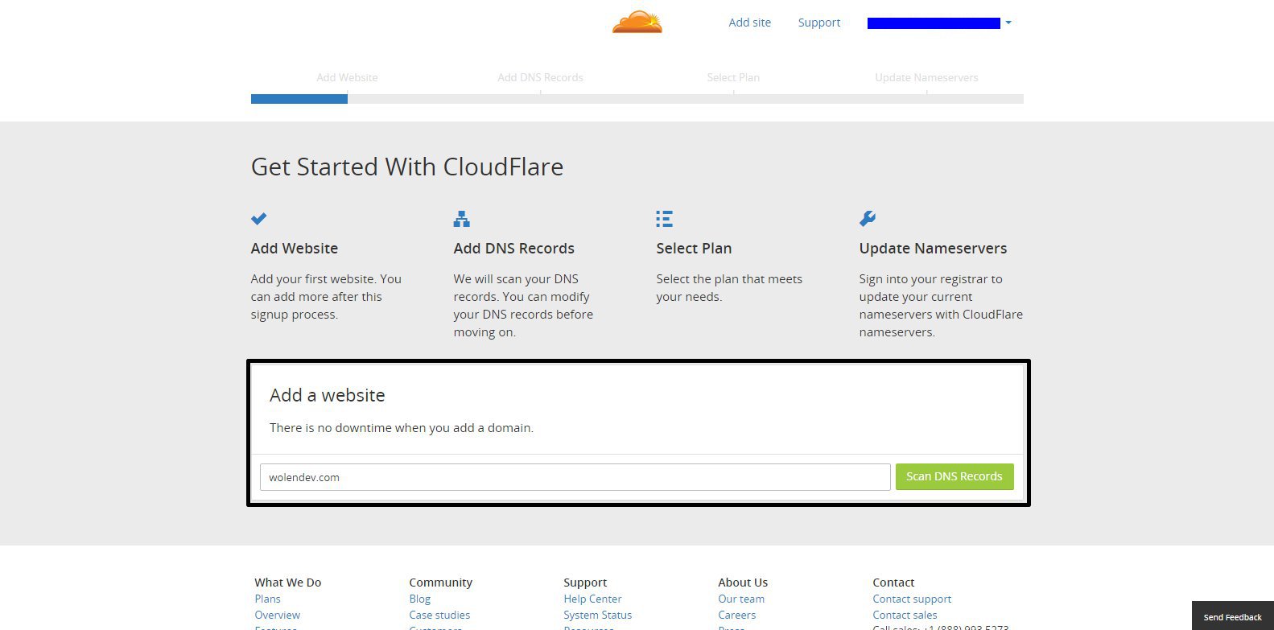Open the account dropdown arrow
Viewport: 1274px width, 630px height.
(1008, 23)
